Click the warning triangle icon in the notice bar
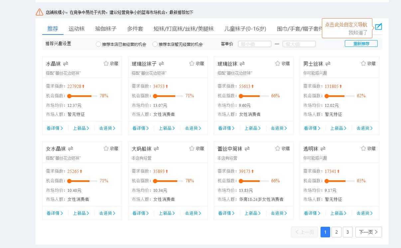The width and height of the screenshot is (401, 248). (39, 12)
